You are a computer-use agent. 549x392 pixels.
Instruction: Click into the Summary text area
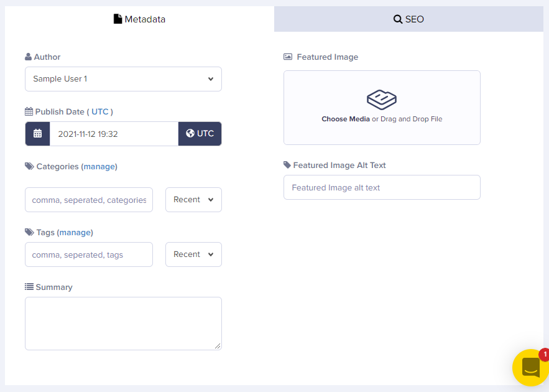point(123,324)
